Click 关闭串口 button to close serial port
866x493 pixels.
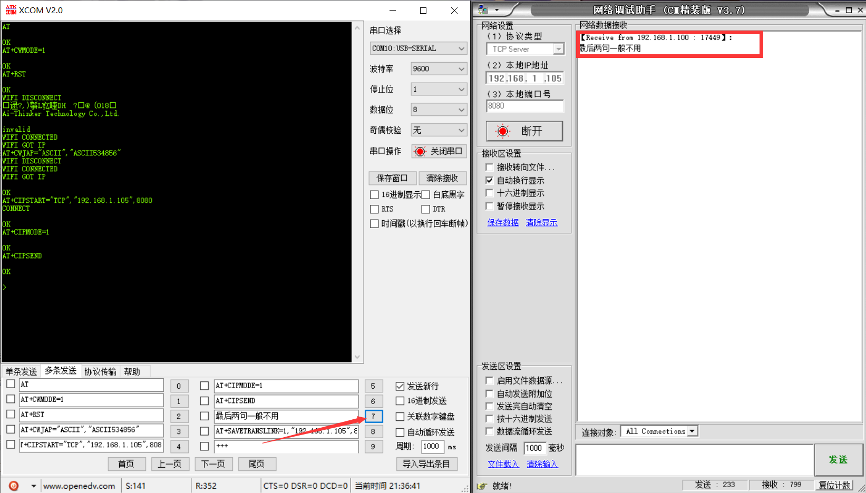[439, 151]
